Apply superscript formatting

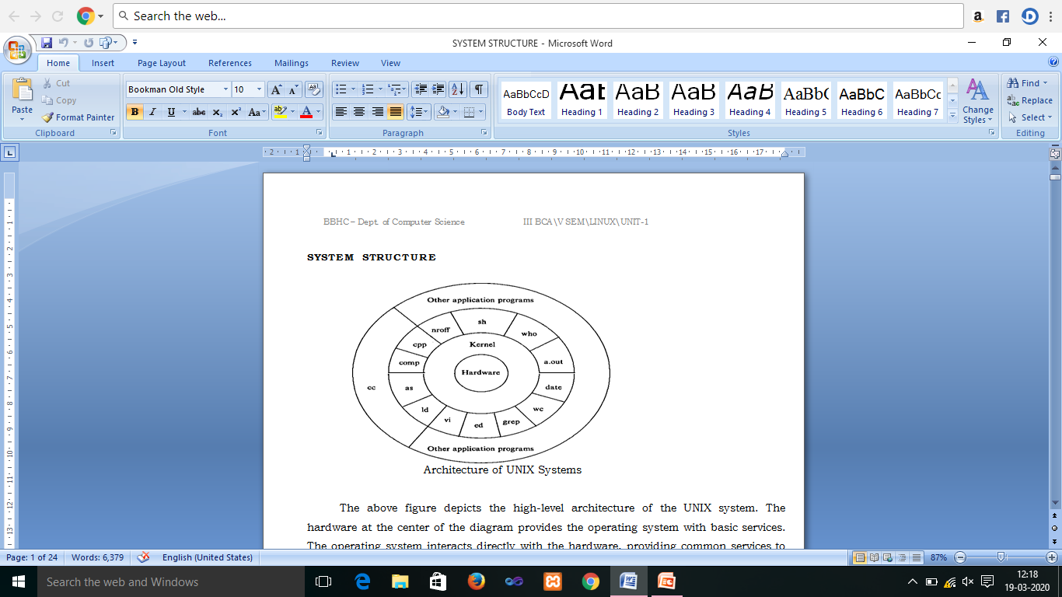coord(236,112)
